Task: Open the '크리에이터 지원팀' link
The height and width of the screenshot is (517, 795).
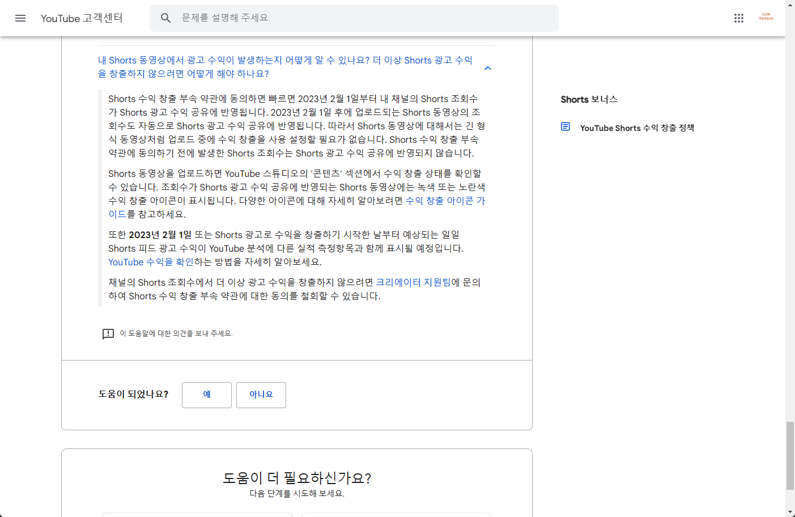Action: (x=414, y=282)
